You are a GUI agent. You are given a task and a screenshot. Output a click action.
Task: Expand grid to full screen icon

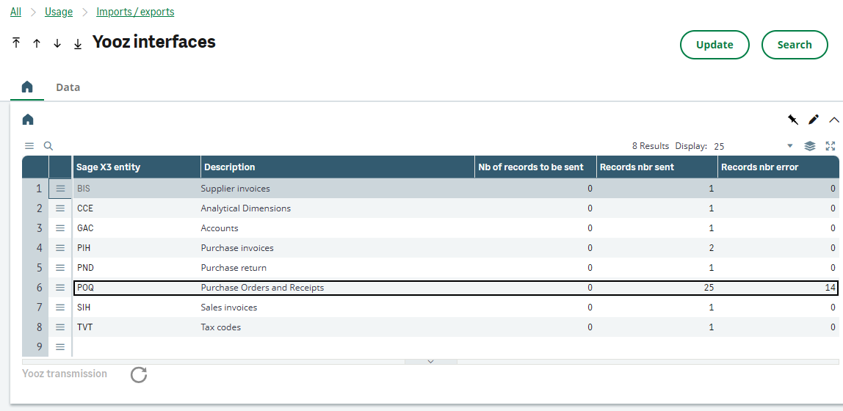[830, 145]
